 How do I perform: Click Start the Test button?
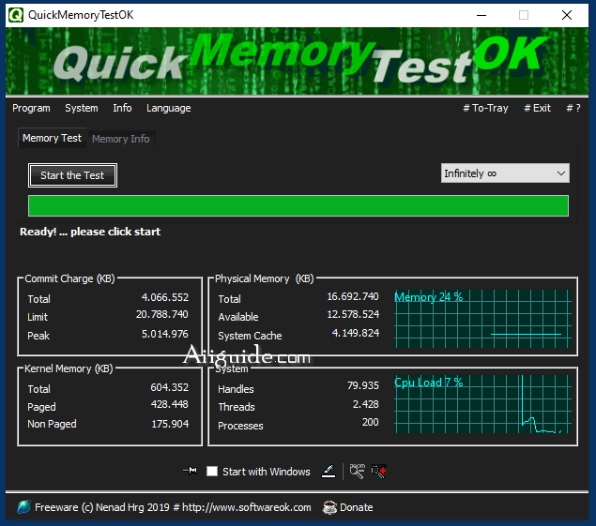point(72,175)
